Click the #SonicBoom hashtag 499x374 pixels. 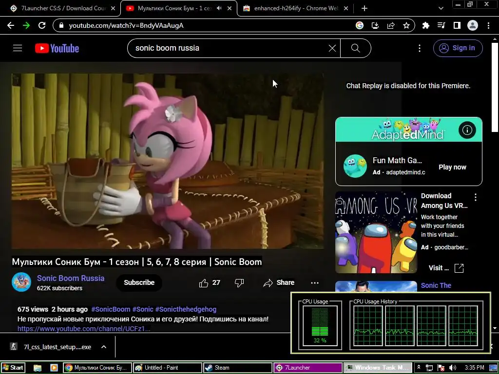pos(111,309)
